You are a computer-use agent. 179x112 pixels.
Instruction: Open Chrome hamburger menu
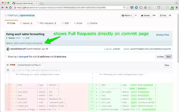pos(176,8)
